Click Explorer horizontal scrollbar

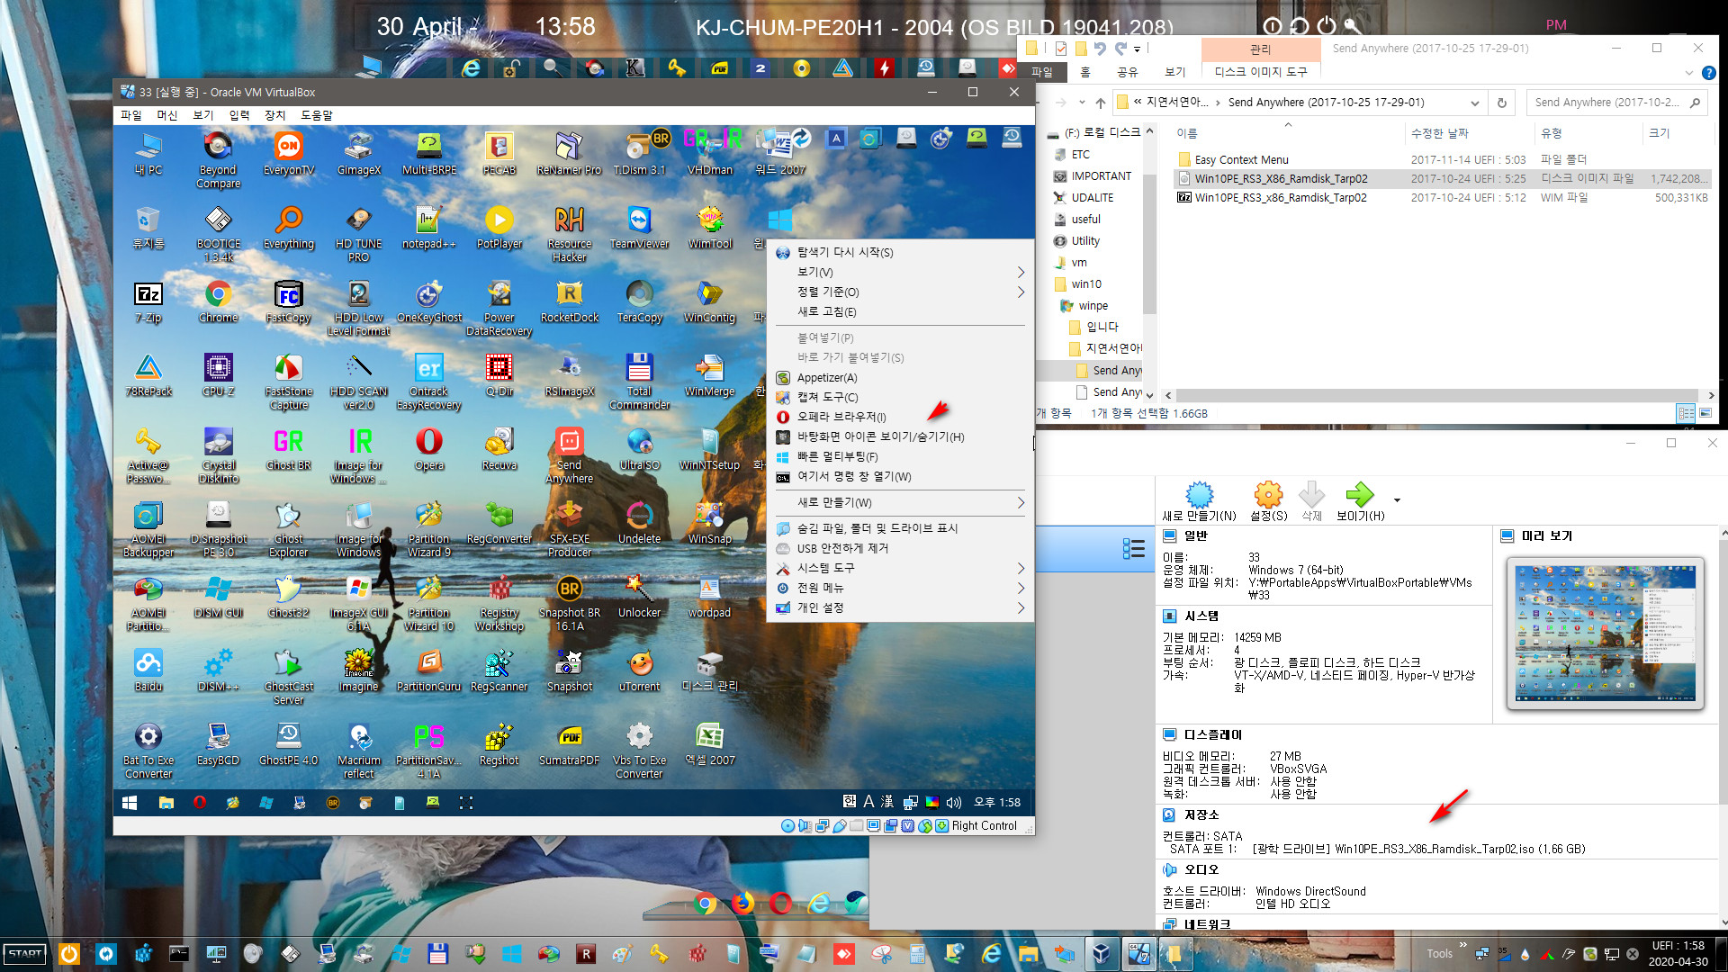(x=1437, y=395)
